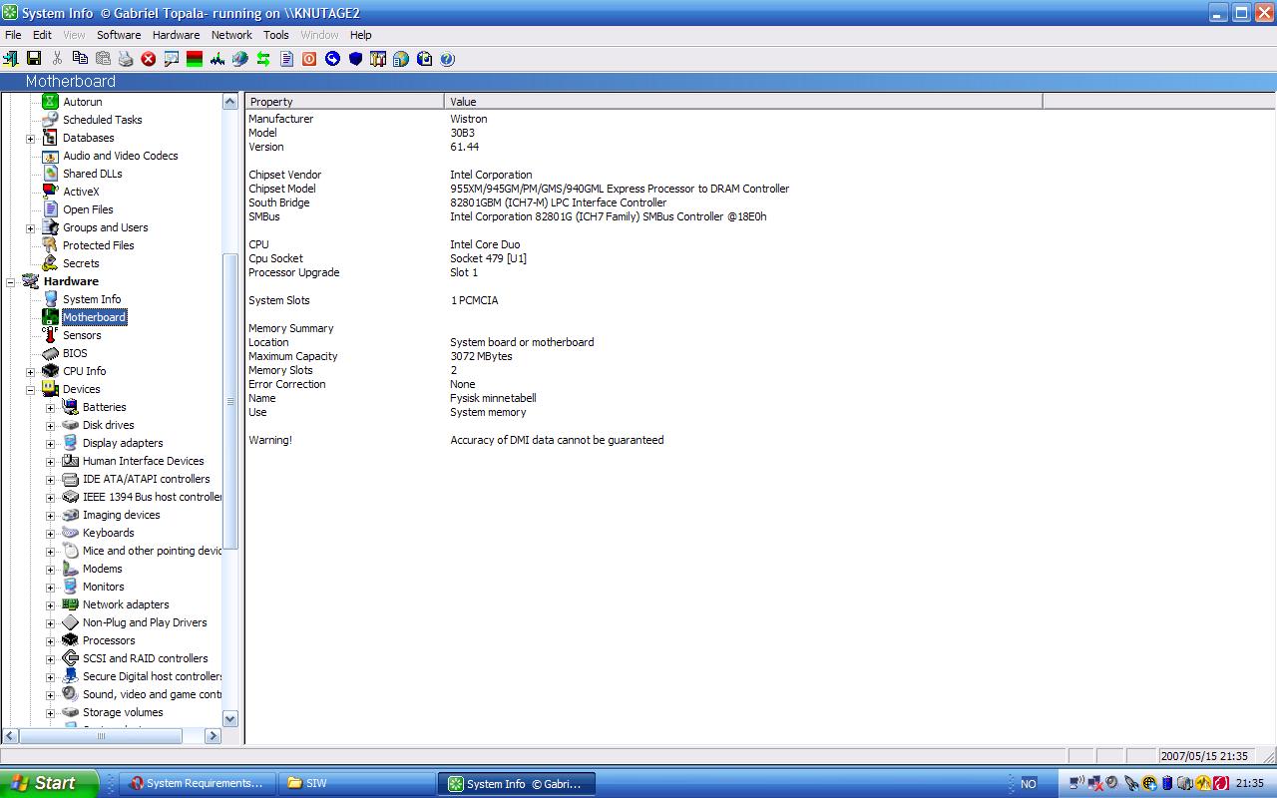Click the Audio and Video Codecs icon
Viewport: 1277px width, 798px height.
50,156
